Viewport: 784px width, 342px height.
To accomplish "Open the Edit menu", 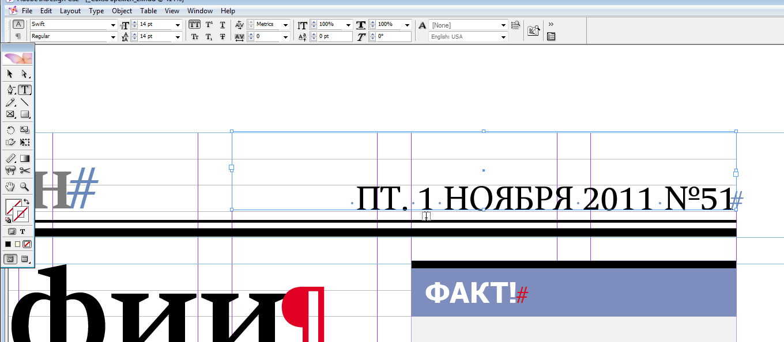I will (46, 11).
